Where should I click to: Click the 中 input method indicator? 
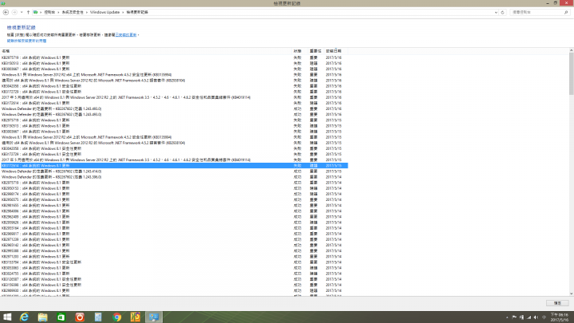point(544,317)
